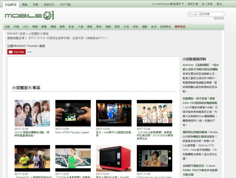This screenshot has width=236, height=178.
Task: Open the 市集 tab
Action: (x=35, y=5)
